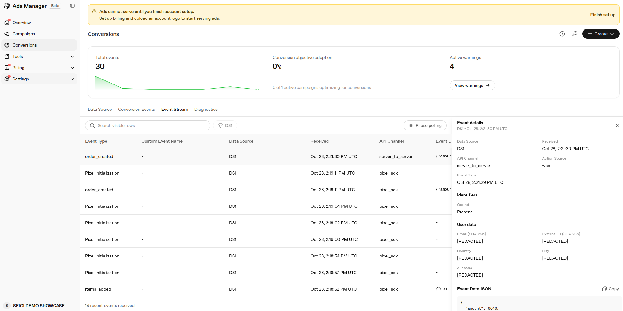Click the Event Type column header
Image resolution: width=623 pixels, height=311 pixels.
(x=96, y=141)
